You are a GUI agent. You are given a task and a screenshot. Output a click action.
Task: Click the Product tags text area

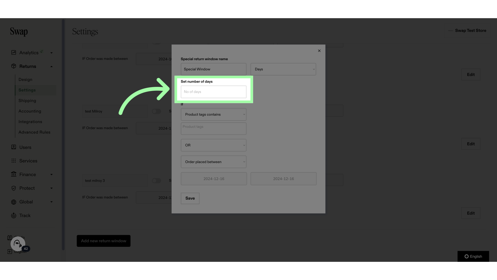214,129
